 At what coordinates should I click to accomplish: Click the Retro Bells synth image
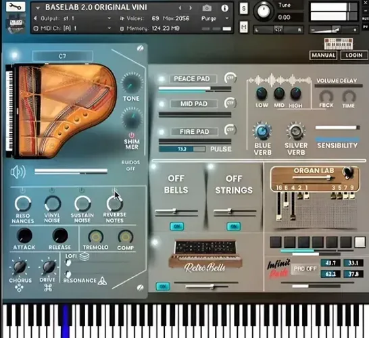coord(205,254)
